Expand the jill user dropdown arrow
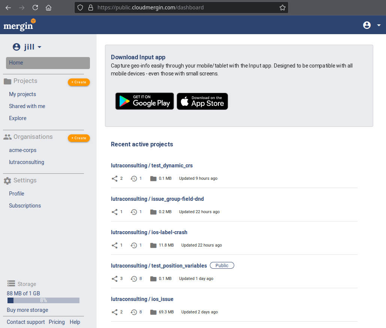The height and width of the screenshot is (328, 386). pos(39,47)
